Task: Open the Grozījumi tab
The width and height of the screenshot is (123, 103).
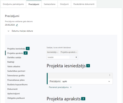Action: [64, 4]
